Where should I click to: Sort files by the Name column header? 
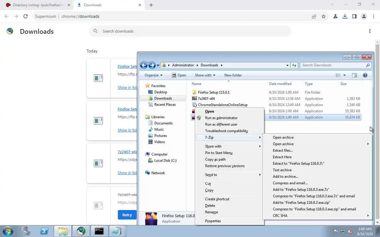pos(197,84)
